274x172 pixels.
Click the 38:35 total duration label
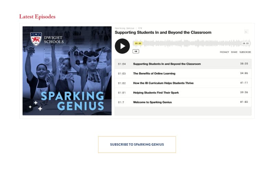pos(245,44)
